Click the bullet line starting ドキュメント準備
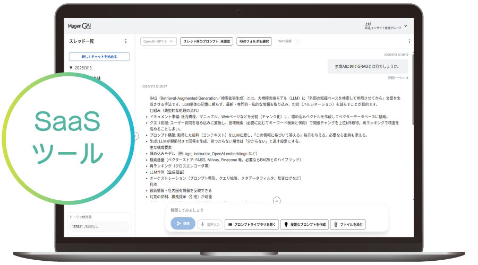The width and height of the screenshot is (478, 265). click(269, 117)
